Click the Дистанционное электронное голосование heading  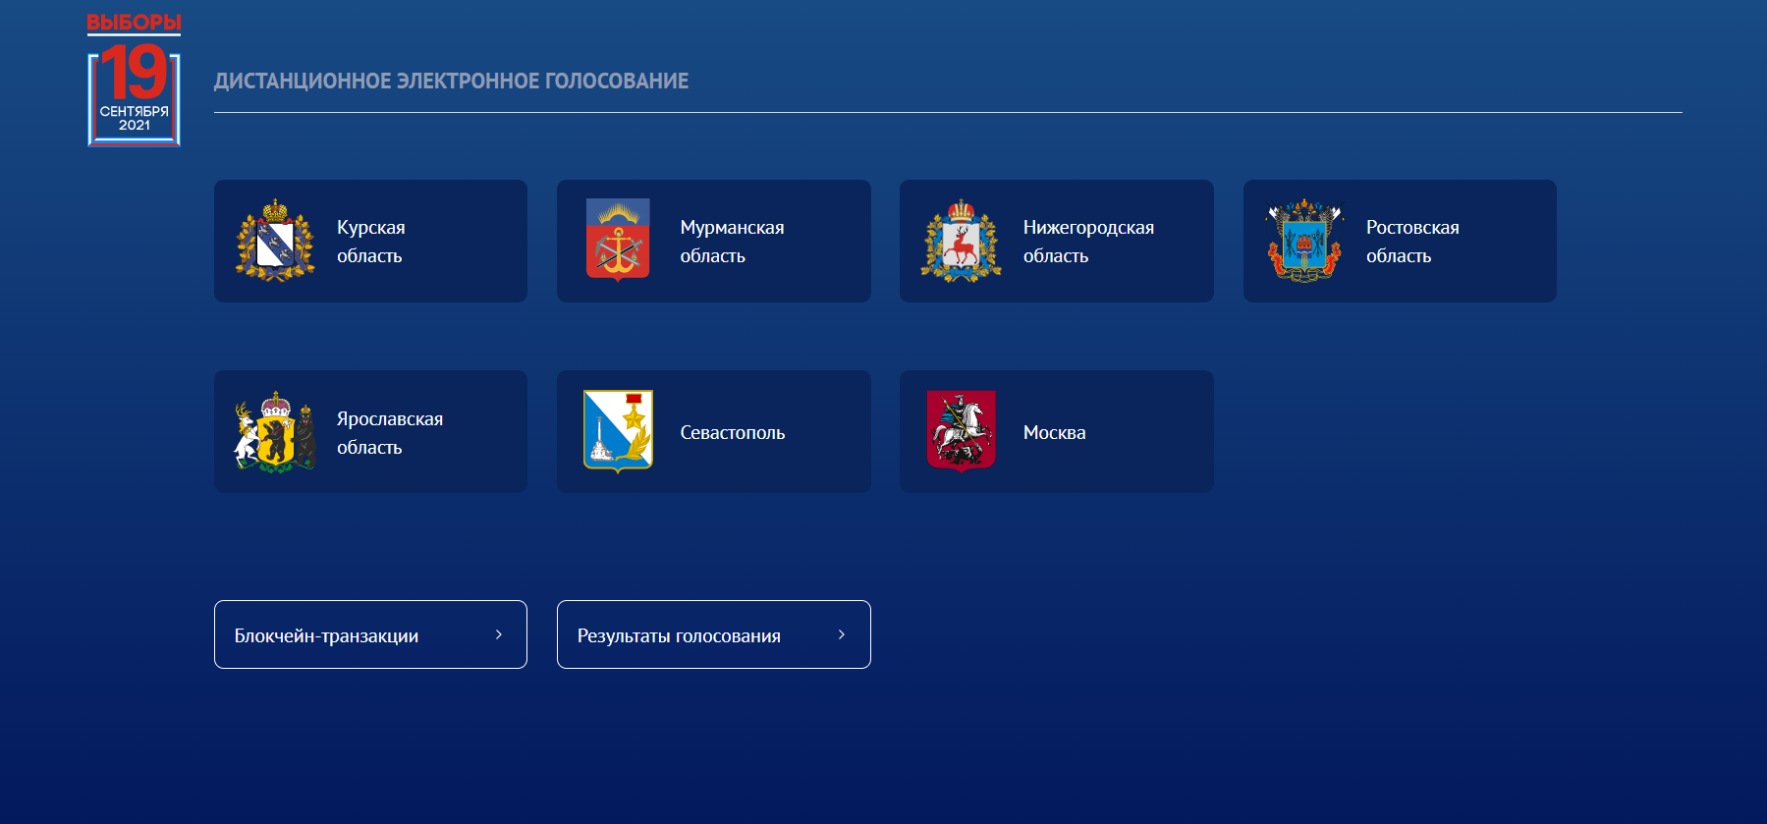451,81
